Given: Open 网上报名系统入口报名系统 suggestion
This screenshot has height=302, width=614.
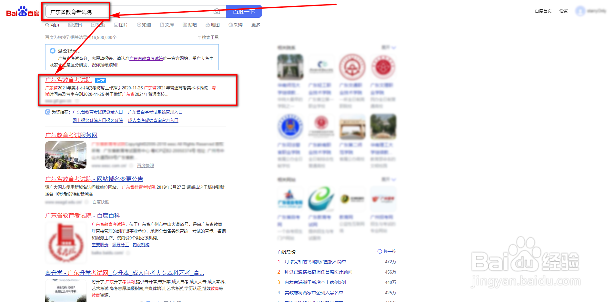Looking at the screenshot, I should [98, 120].
